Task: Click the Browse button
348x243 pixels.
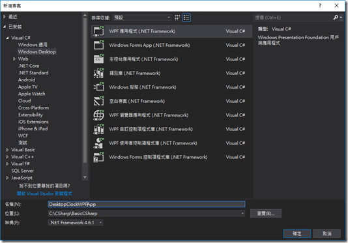Action: (x=266, y=214)
